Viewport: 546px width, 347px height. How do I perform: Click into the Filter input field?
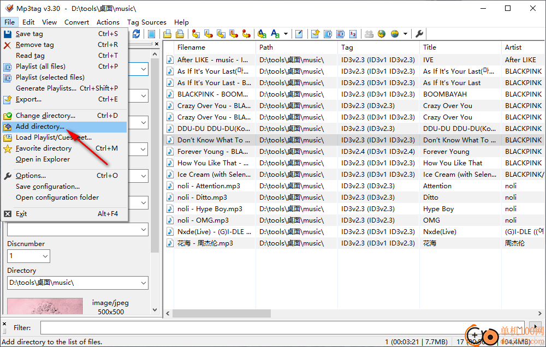(282, 328)
